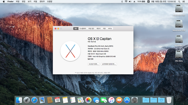Open 파일 menu
The width and height of the screenshot is (188, 105).
click(18, 2)
